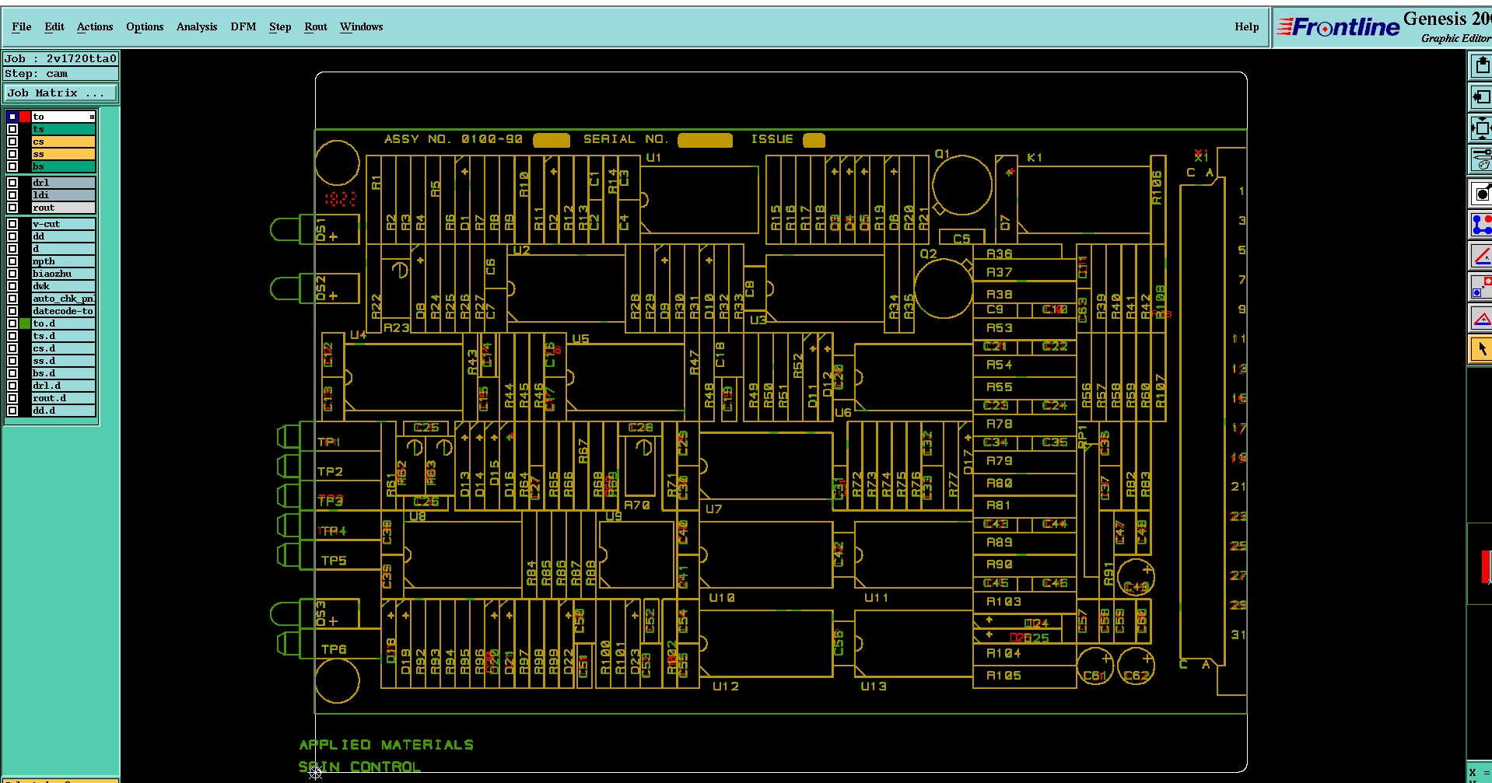
Task: Select layer name 'rout.d'
Action: [63, 398]
